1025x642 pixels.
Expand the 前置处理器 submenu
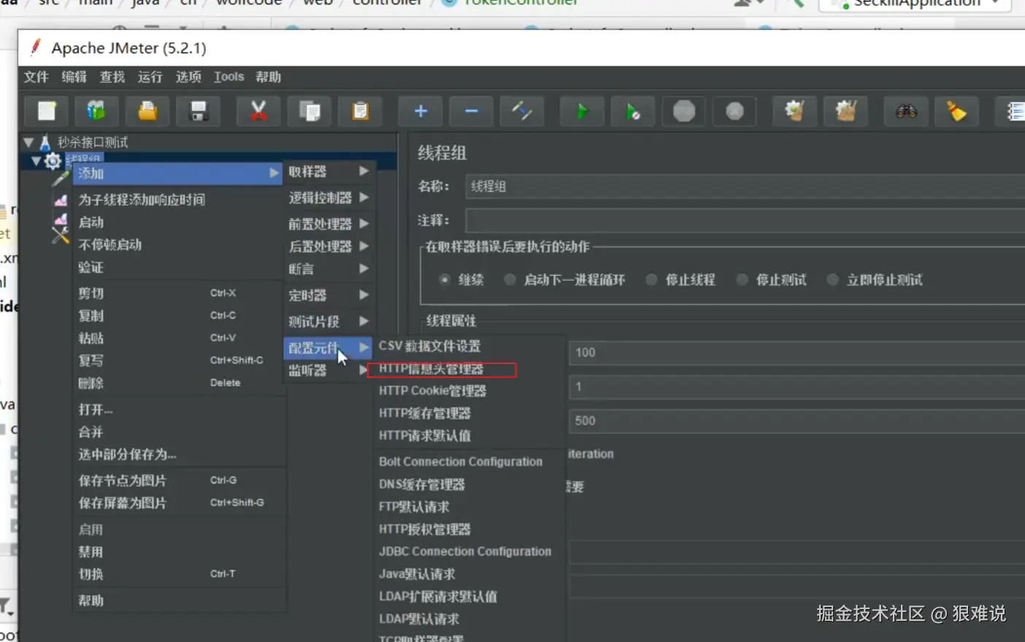tap(330, 224)
